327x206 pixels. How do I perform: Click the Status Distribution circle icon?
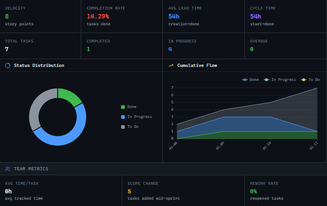pos(8,66)
